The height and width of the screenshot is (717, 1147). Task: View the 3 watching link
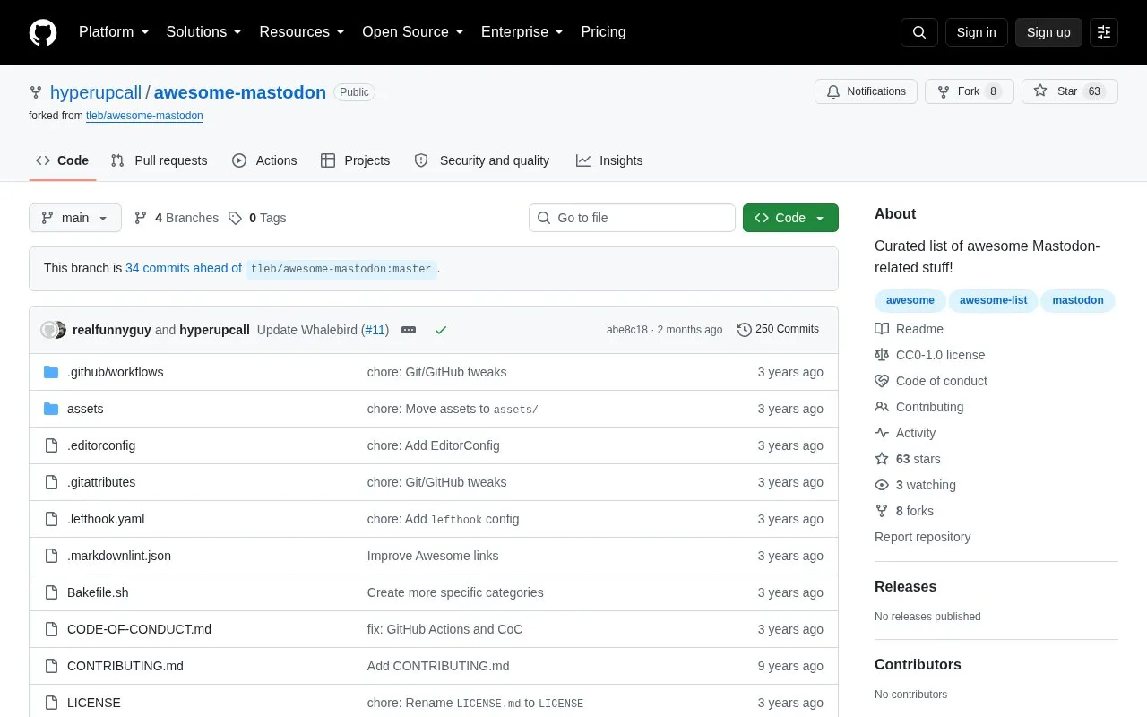click(915, 485)
